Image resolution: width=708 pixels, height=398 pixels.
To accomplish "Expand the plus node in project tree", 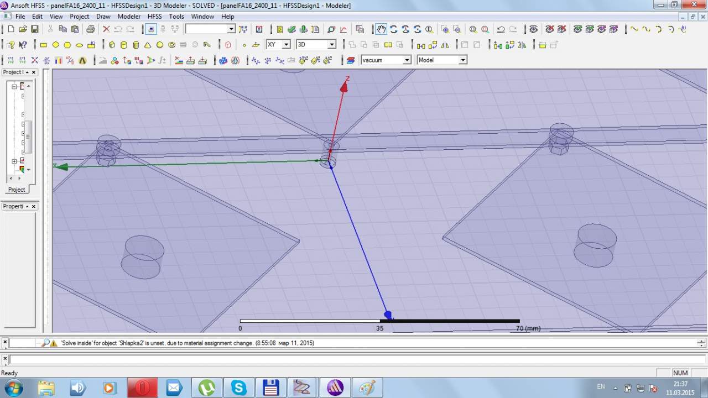I will click(x=14, y=161).
